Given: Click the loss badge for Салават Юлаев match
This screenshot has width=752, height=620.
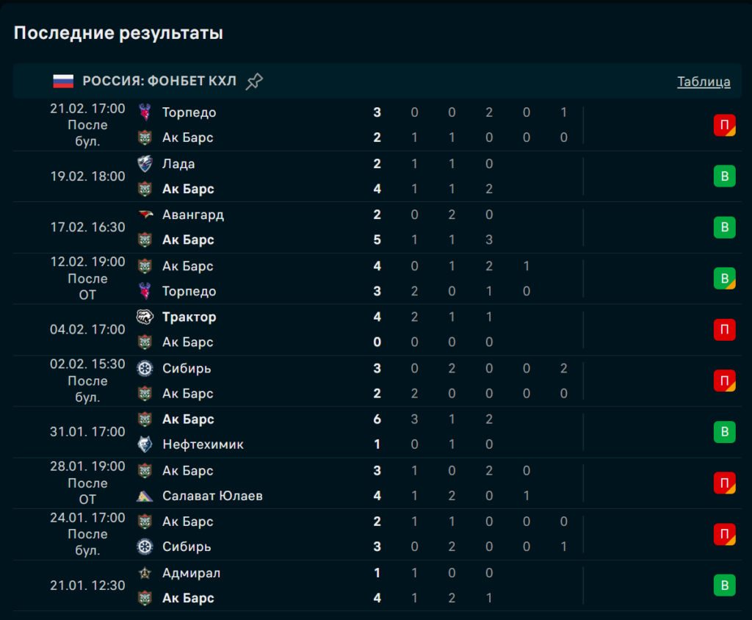Looking at the screenshot, I should click(x=724, y=483).
